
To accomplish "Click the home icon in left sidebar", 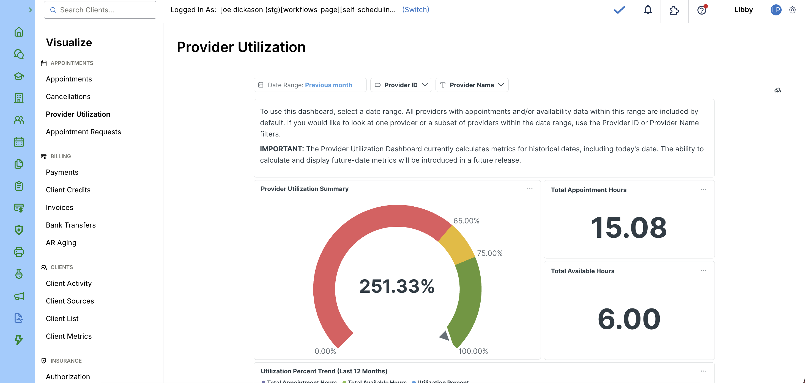I will tap(19, 32).
